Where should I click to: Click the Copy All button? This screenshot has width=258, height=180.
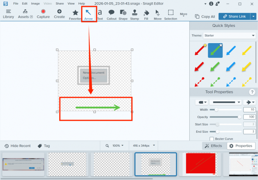point(205,17)
